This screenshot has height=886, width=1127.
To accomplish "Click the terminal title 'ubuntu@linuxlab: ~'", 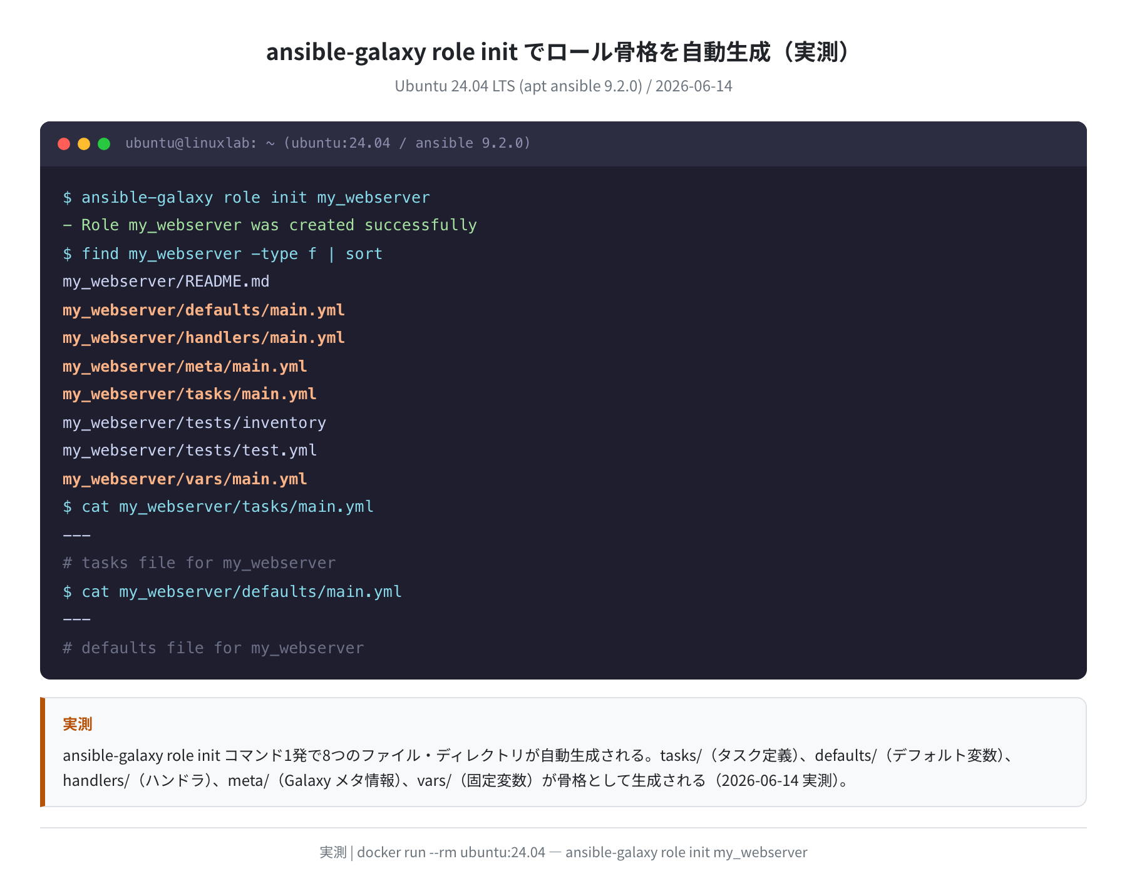I will point(200,143).
